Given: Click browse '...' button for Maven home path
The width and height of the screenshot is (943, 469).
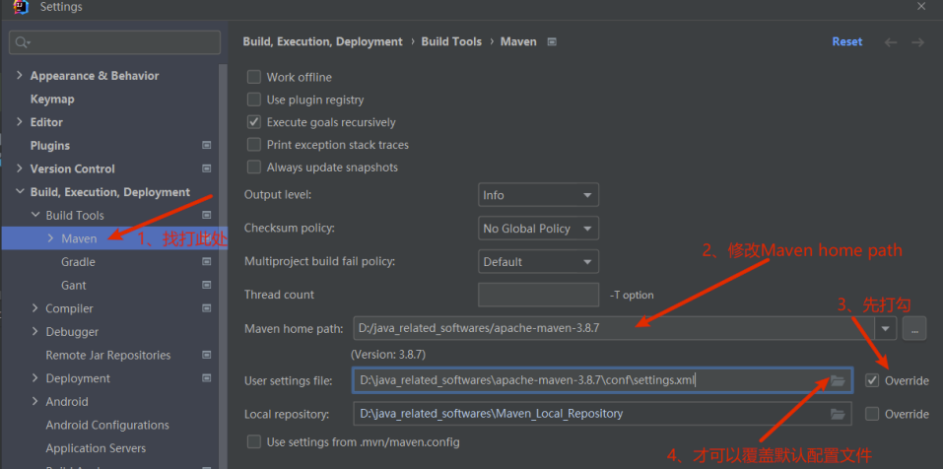Looking at the screenshot, I should 914,328.
